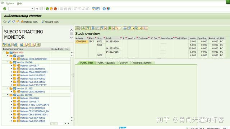Viewport: 230px width, 129px height.
Task: Open the System menu
Action: pyautogui.click(x=10, y=3)
